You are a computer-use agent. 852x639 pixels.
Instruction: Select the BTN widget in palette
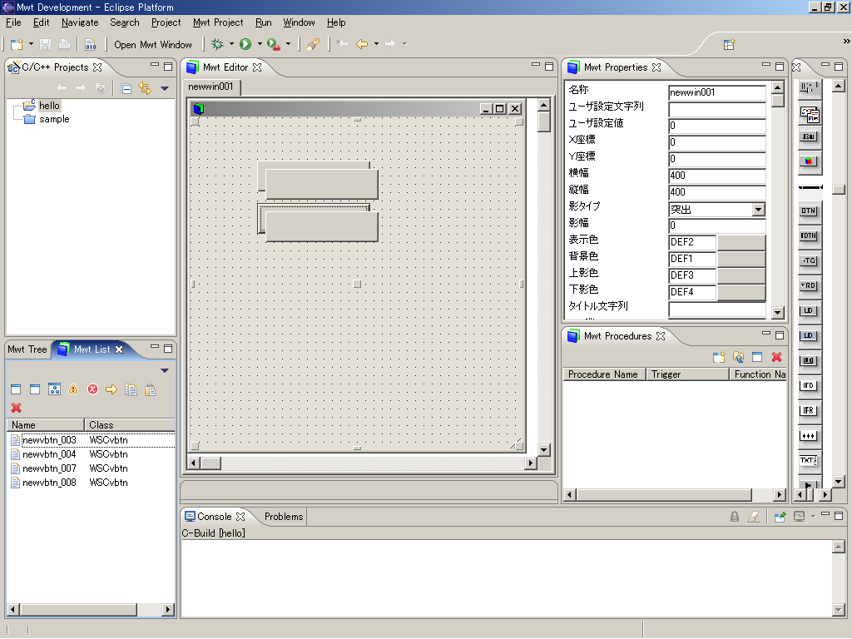[x=809, y=211]
